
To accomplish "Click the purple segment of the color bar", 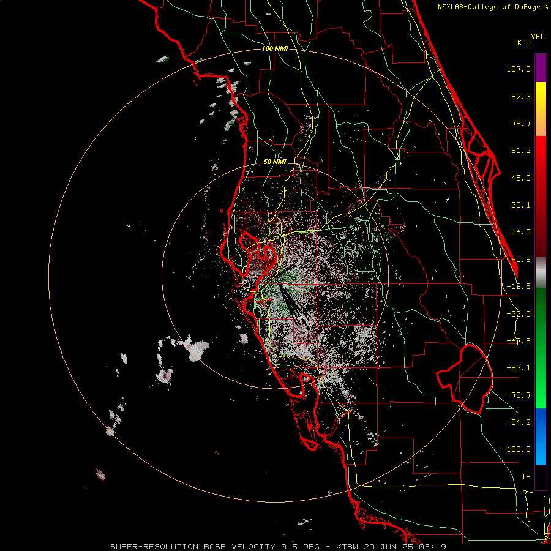I will [541, 69].
